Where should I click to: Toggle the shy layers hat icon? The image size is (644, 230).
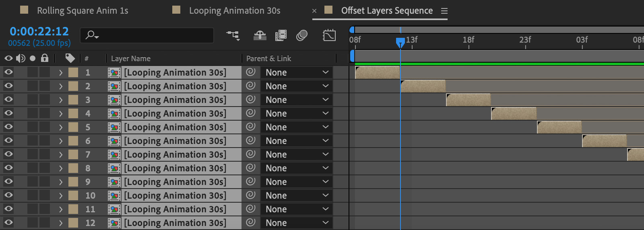[260, 36]
